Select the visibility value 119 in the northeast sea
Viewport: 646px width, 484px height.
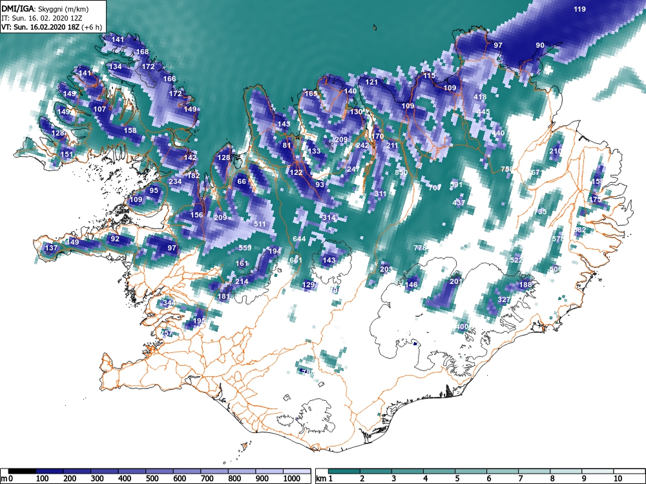pyautogui.click(x=579, y=9)
